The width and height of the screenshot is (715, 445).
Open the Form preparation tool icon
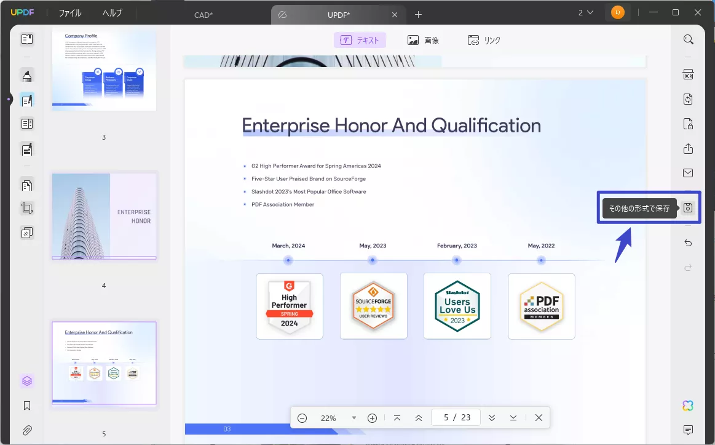coord(27,124)
